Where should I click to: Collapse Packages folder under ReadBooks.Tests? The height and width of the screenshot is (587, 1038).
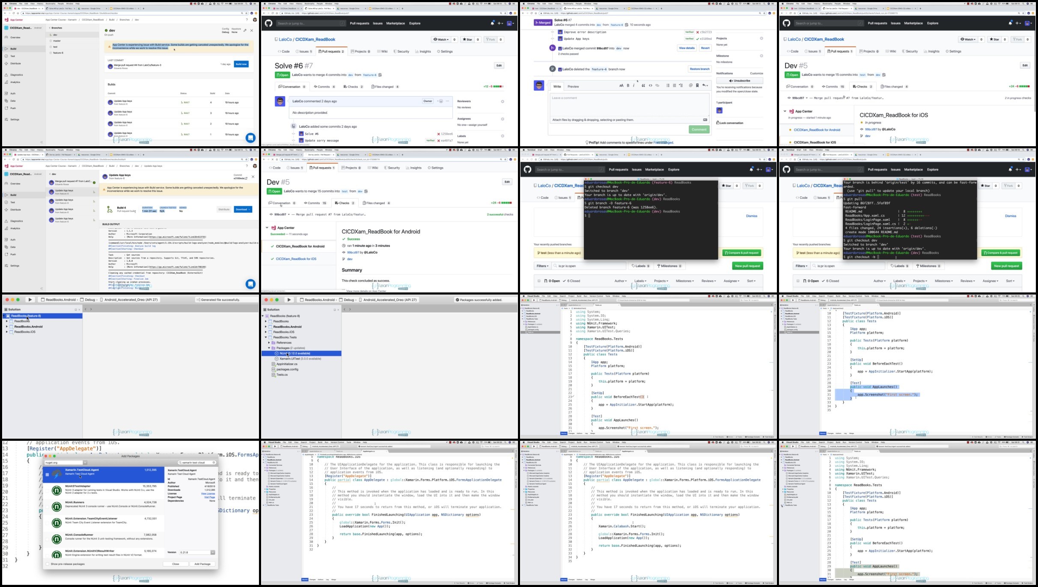click(269, 348)
